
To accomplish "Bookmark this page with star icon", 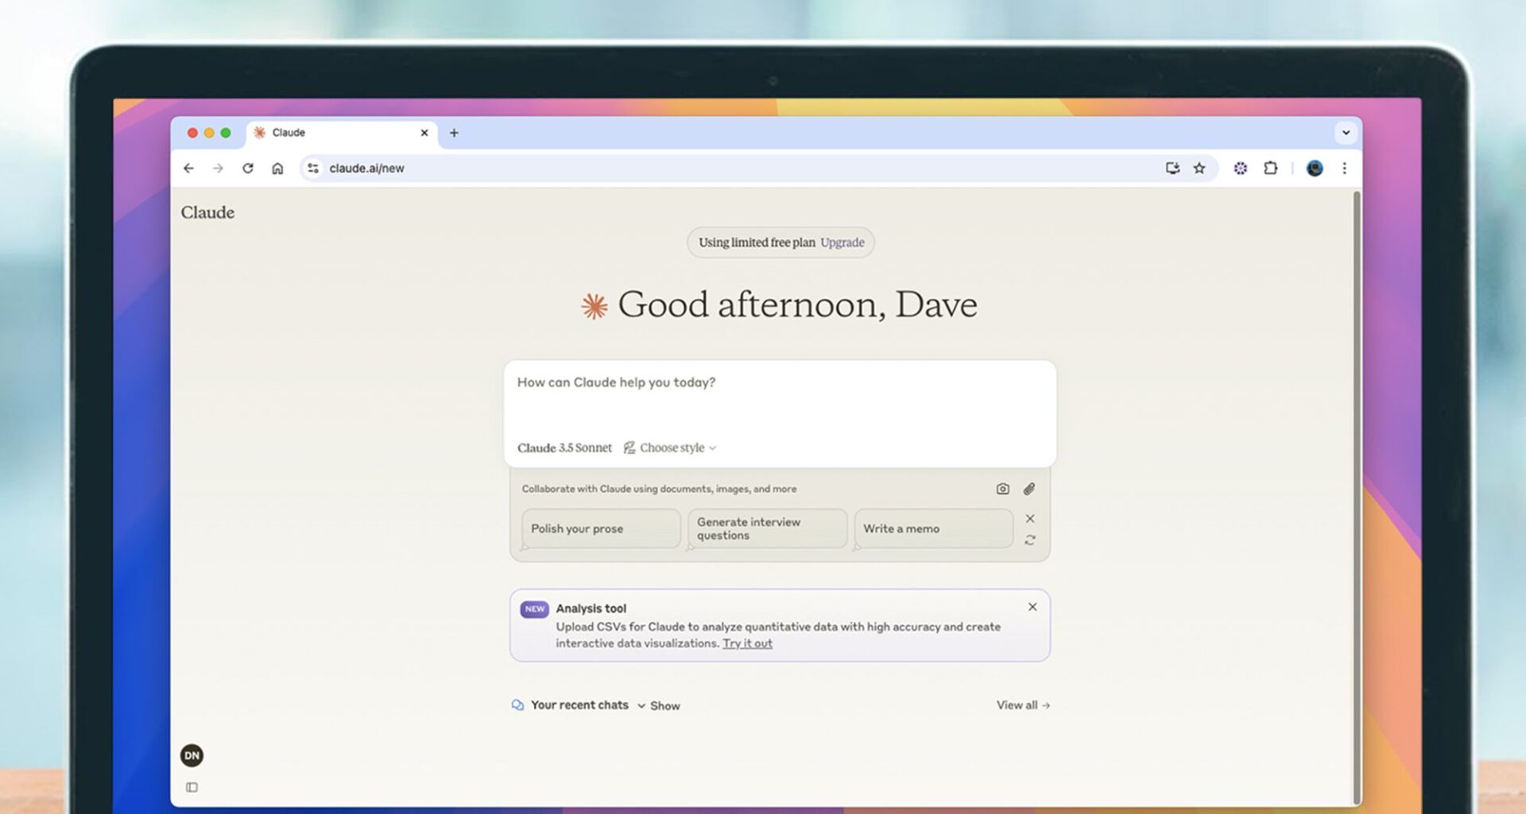I will click(1199, 168).
